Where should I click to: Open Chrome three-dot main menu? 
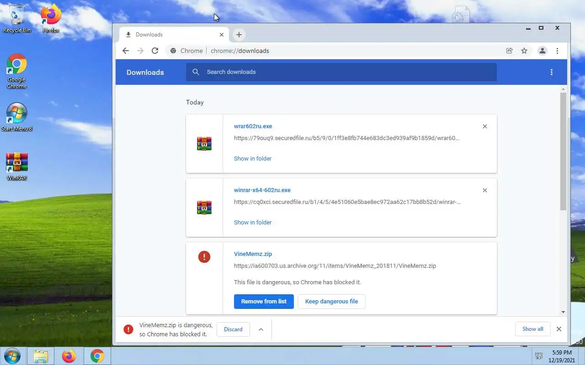[x=557, y=51]
